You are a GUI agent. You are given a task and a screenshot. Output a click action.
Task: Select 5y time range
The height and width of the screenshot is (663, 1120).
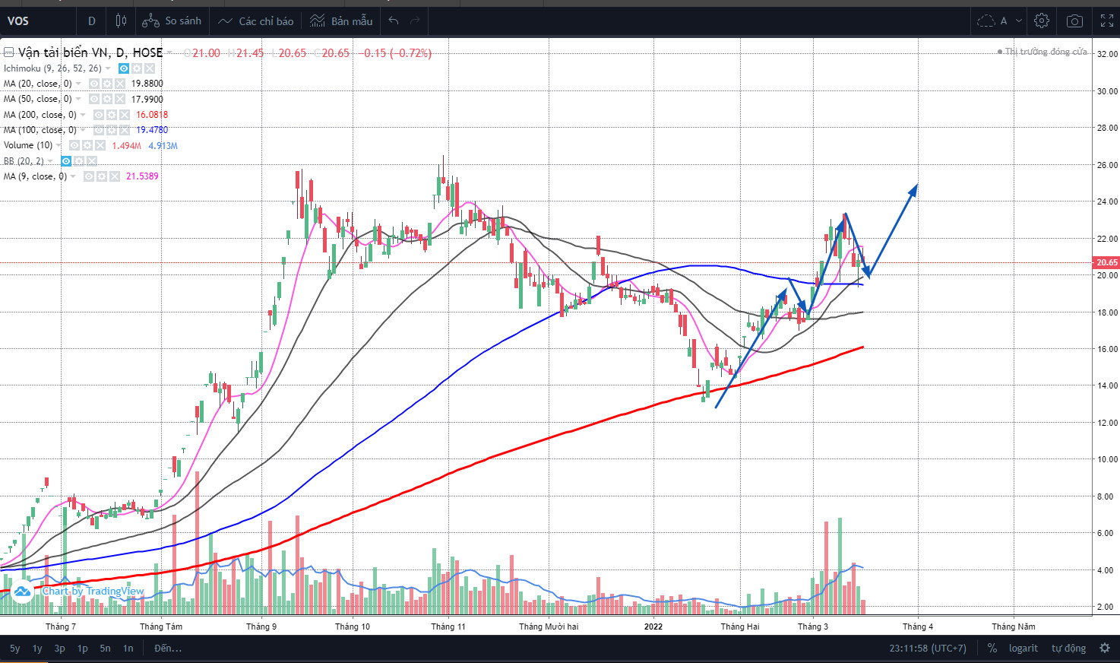pos(15,649)
